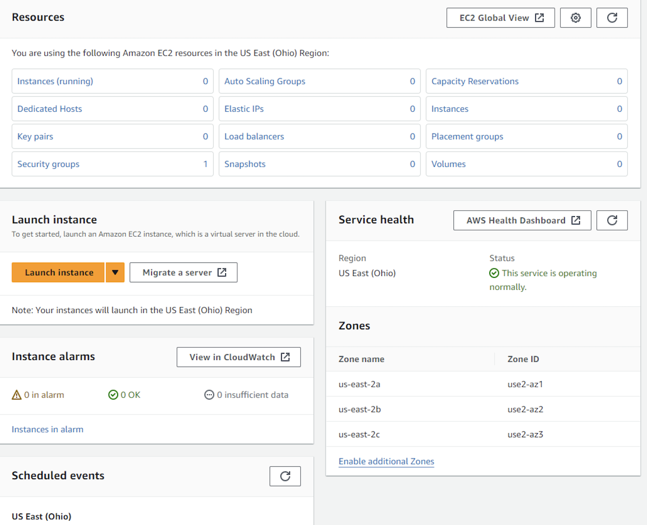Screen dimensions: 647x525
Task: Click the 0 OK text
Action: (130, 395)
